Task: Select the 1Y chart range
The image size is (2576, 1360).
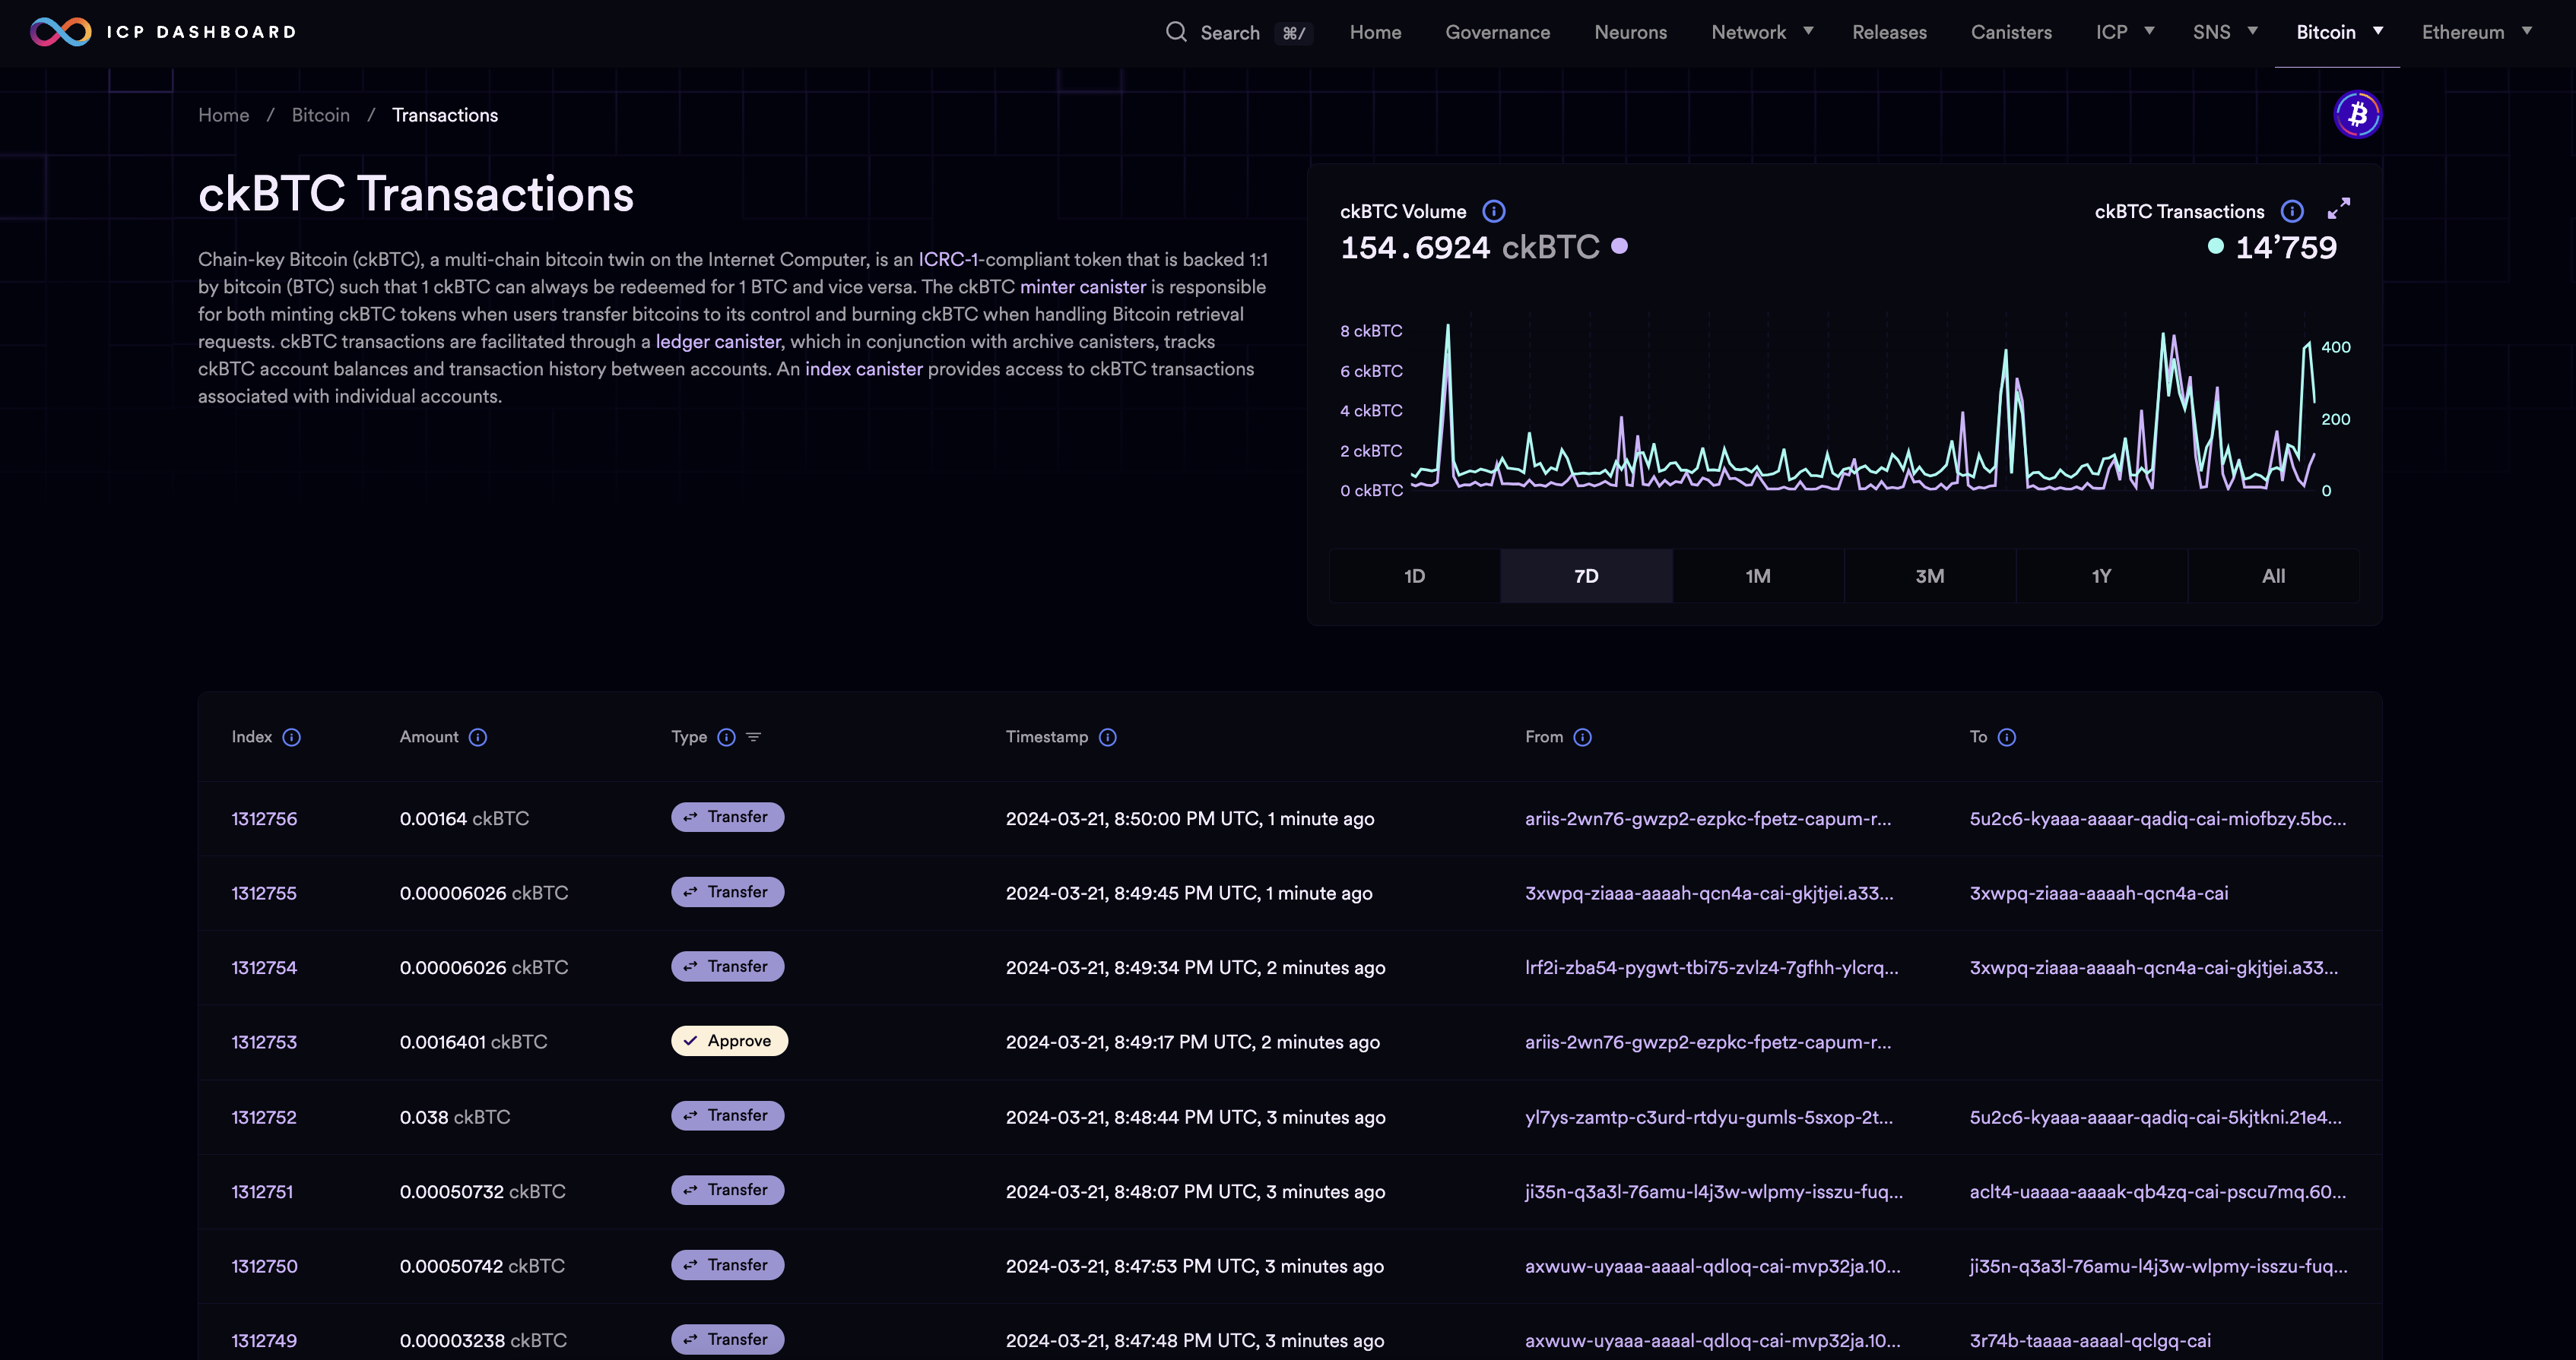Action: pos(2101,576)
